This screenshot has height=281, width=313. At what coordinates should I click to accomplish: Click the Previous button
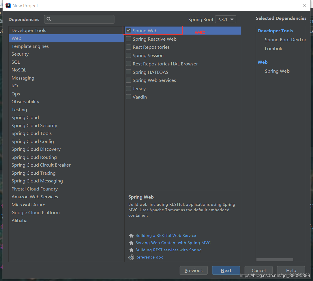pos(194,270)
